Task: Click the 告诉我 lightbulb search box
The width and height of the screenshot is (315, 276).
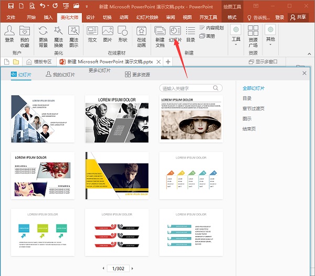Action: [258, 18]
